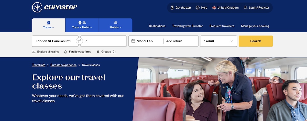Viewport: 307px width, 121px height.
Task: Click the yellow Search button
Action: [x=256, y=41]
